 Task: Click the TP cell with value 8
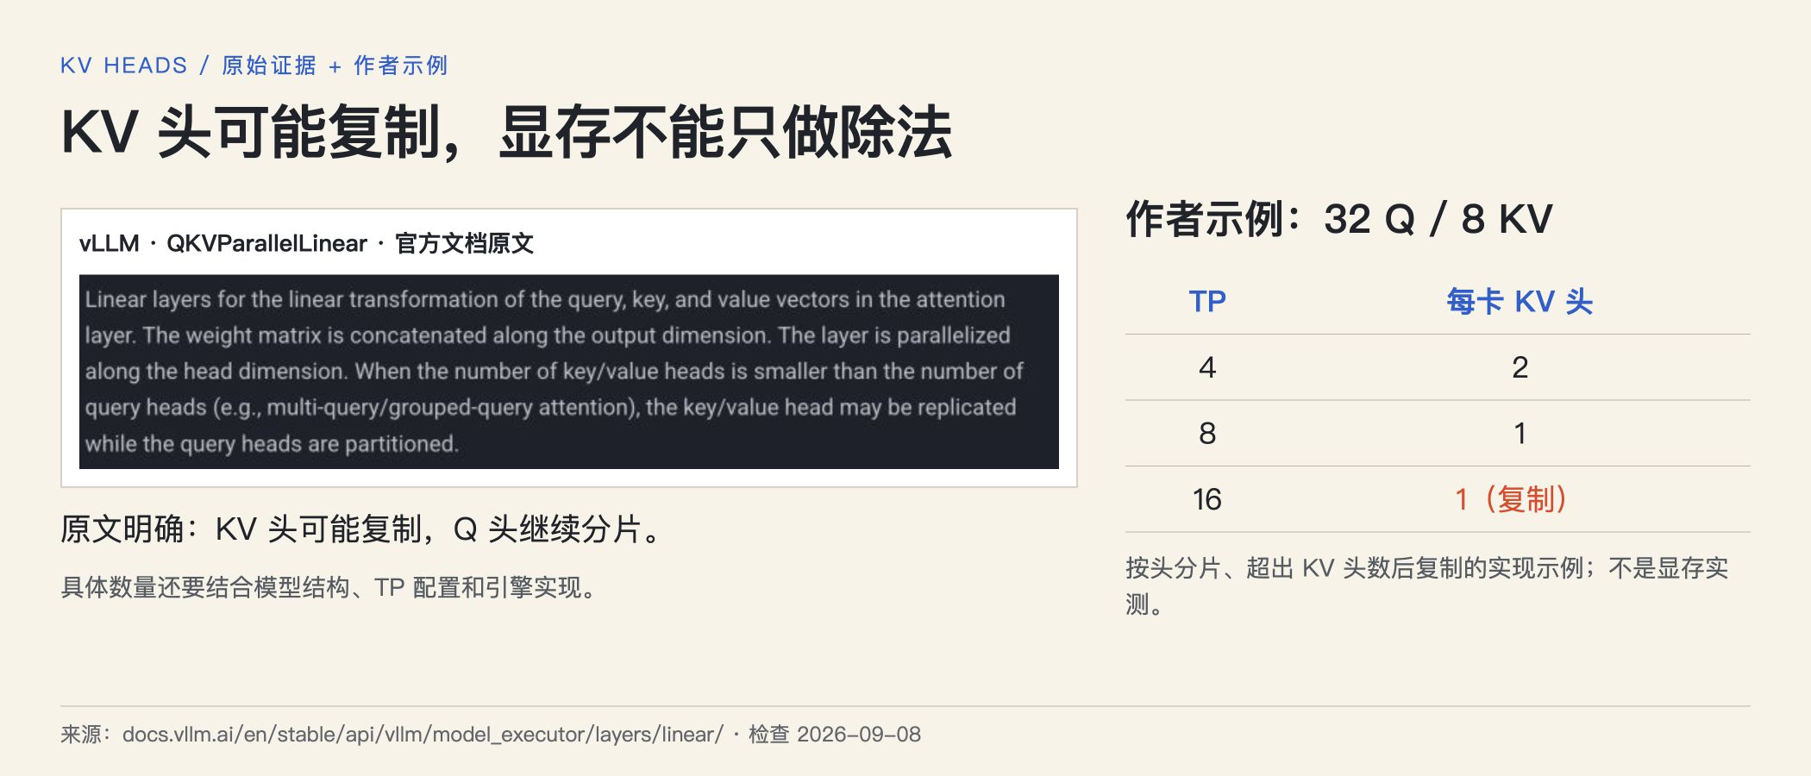coord(1207,433)
